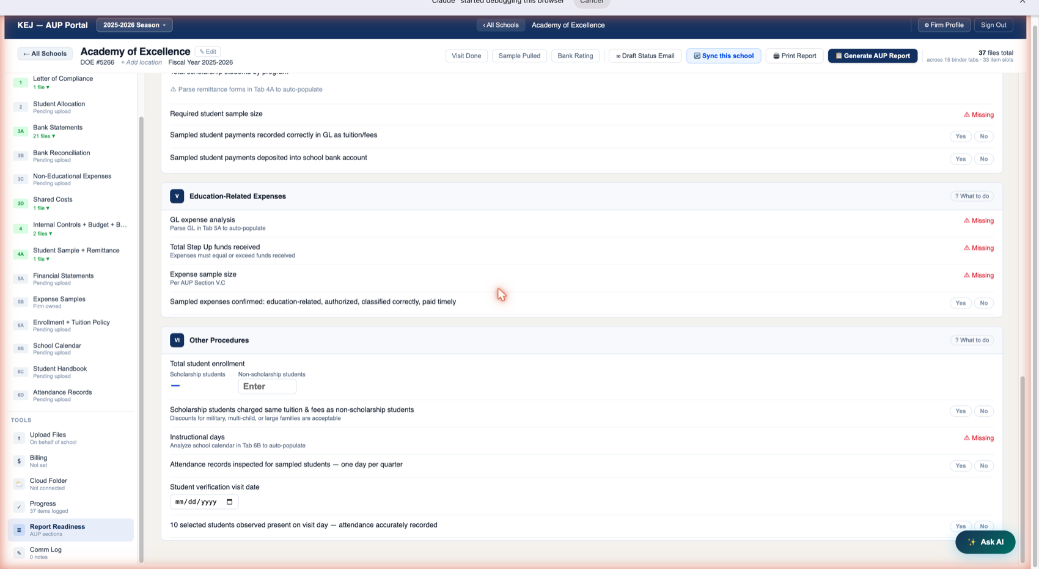Open Expense Samples in sidebar
The width and height of the screenshot is (1039, 569).
(71, 302)
